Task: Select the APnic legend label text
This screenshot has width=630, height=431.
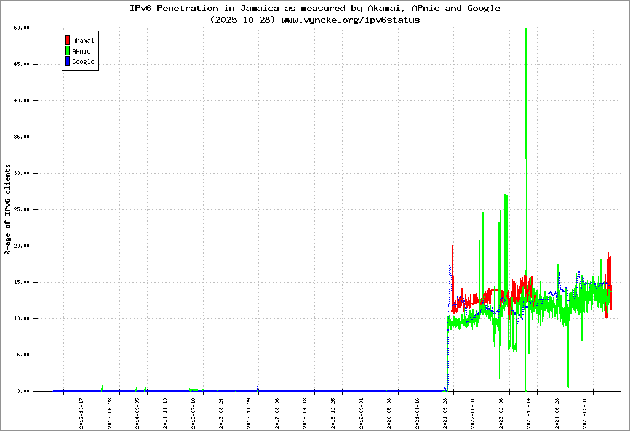Action: pos(81,51)
